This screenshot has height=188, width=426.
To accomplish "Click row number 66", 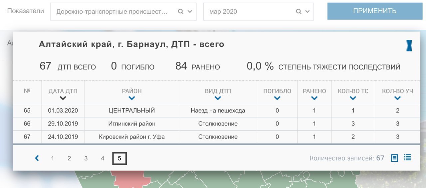I will [x=27, y=124].
